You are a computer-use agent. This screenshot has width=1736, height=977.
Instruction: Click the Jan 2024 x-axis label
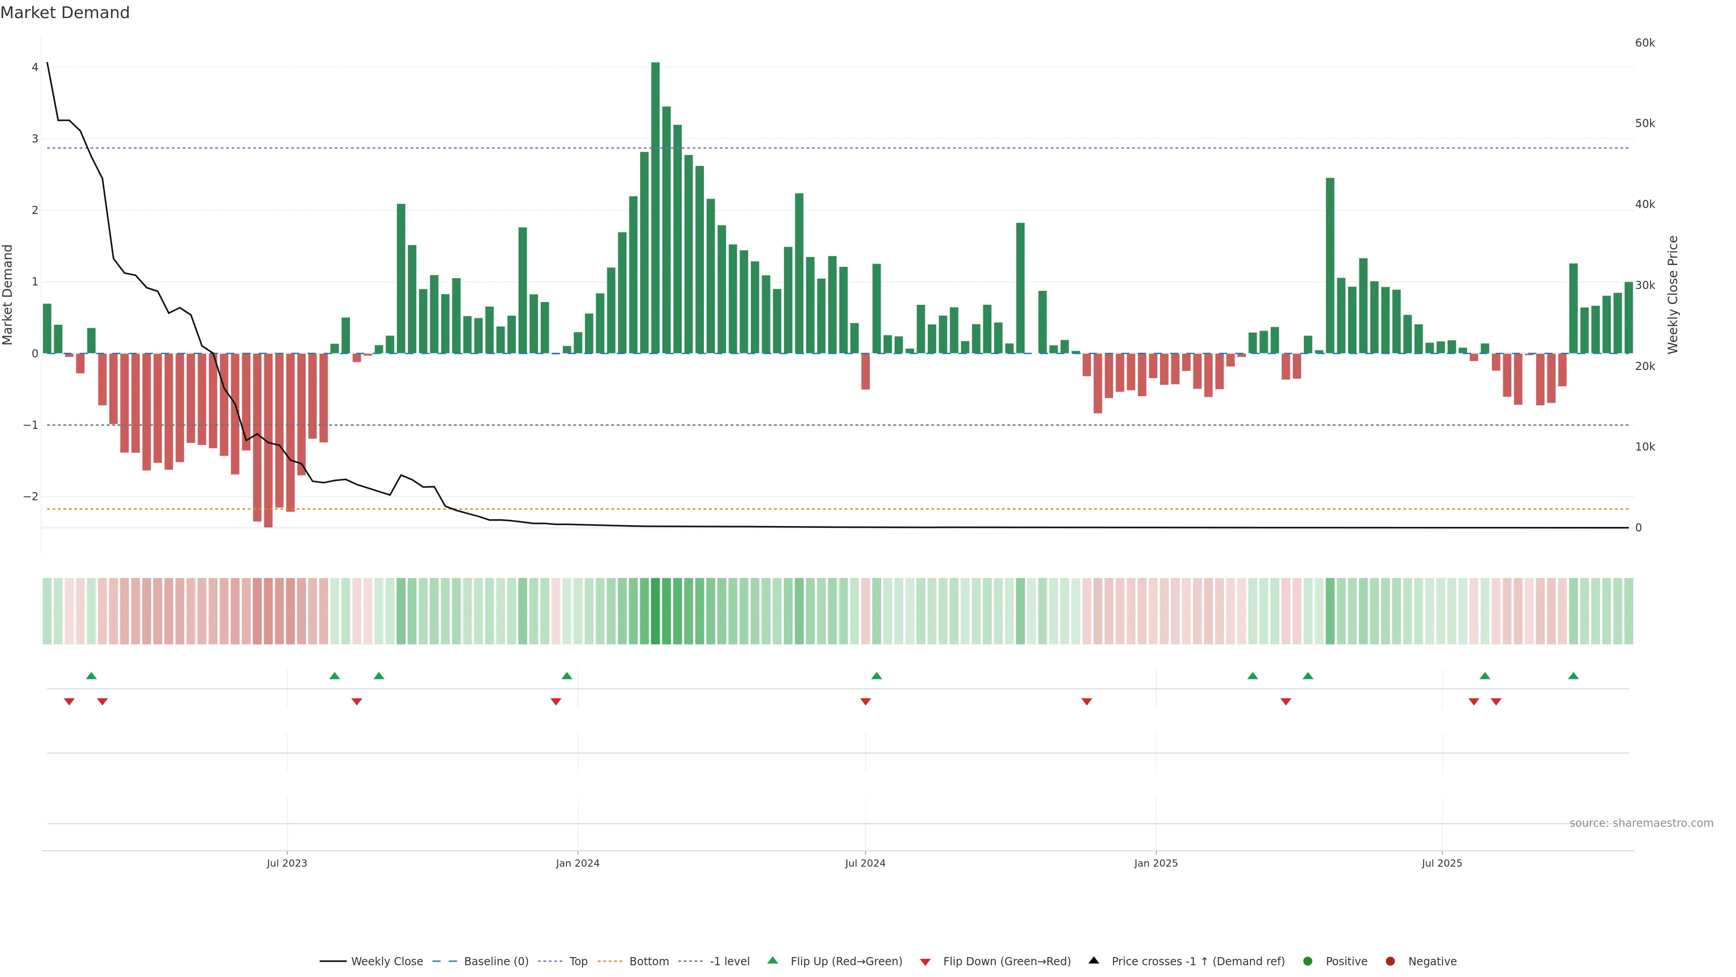(578, 863)
